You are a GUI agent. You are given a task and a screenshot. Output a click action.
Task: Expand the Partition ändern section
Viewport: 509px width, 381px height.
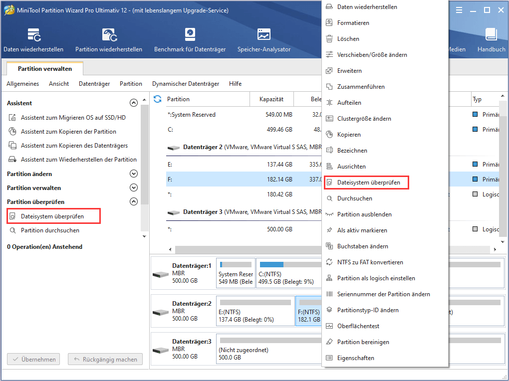[x=133, y=174]
